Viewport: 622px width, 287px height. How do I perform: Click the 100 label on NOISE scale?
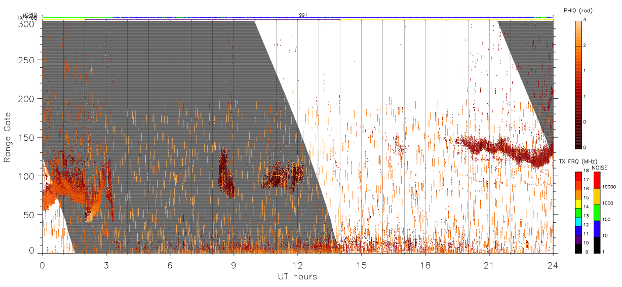[x=606, y=219]
